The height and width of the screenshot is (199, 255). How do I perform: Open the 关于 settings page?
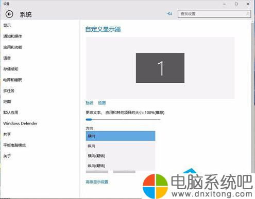pos(7,156)
